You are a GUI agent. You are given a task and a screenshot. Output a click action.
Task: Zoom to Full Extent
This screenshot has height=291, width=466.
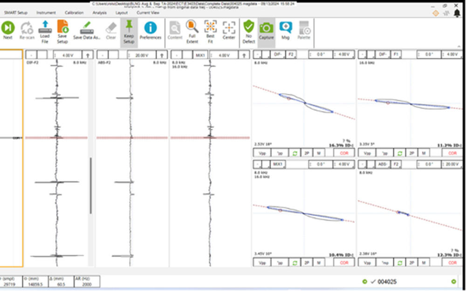(192, 30)
